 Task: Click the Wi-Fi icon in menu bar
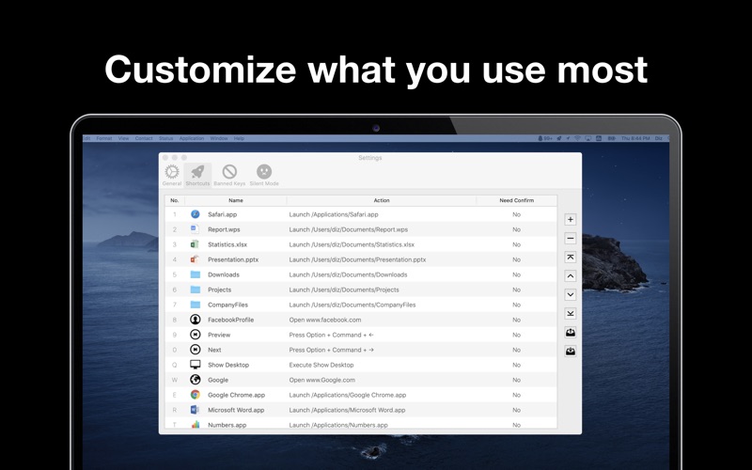(x=577, y=138)
